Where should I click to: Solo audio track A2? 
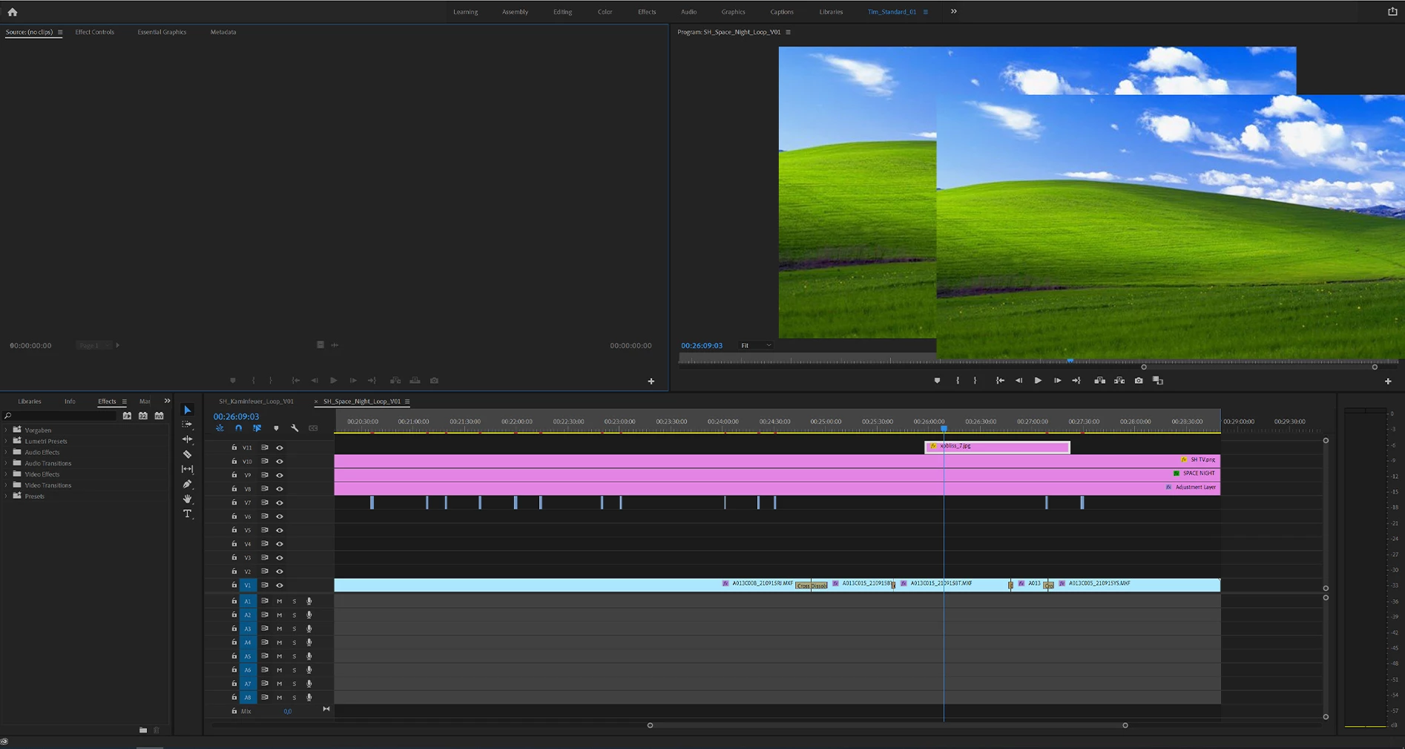pos(295,615)
